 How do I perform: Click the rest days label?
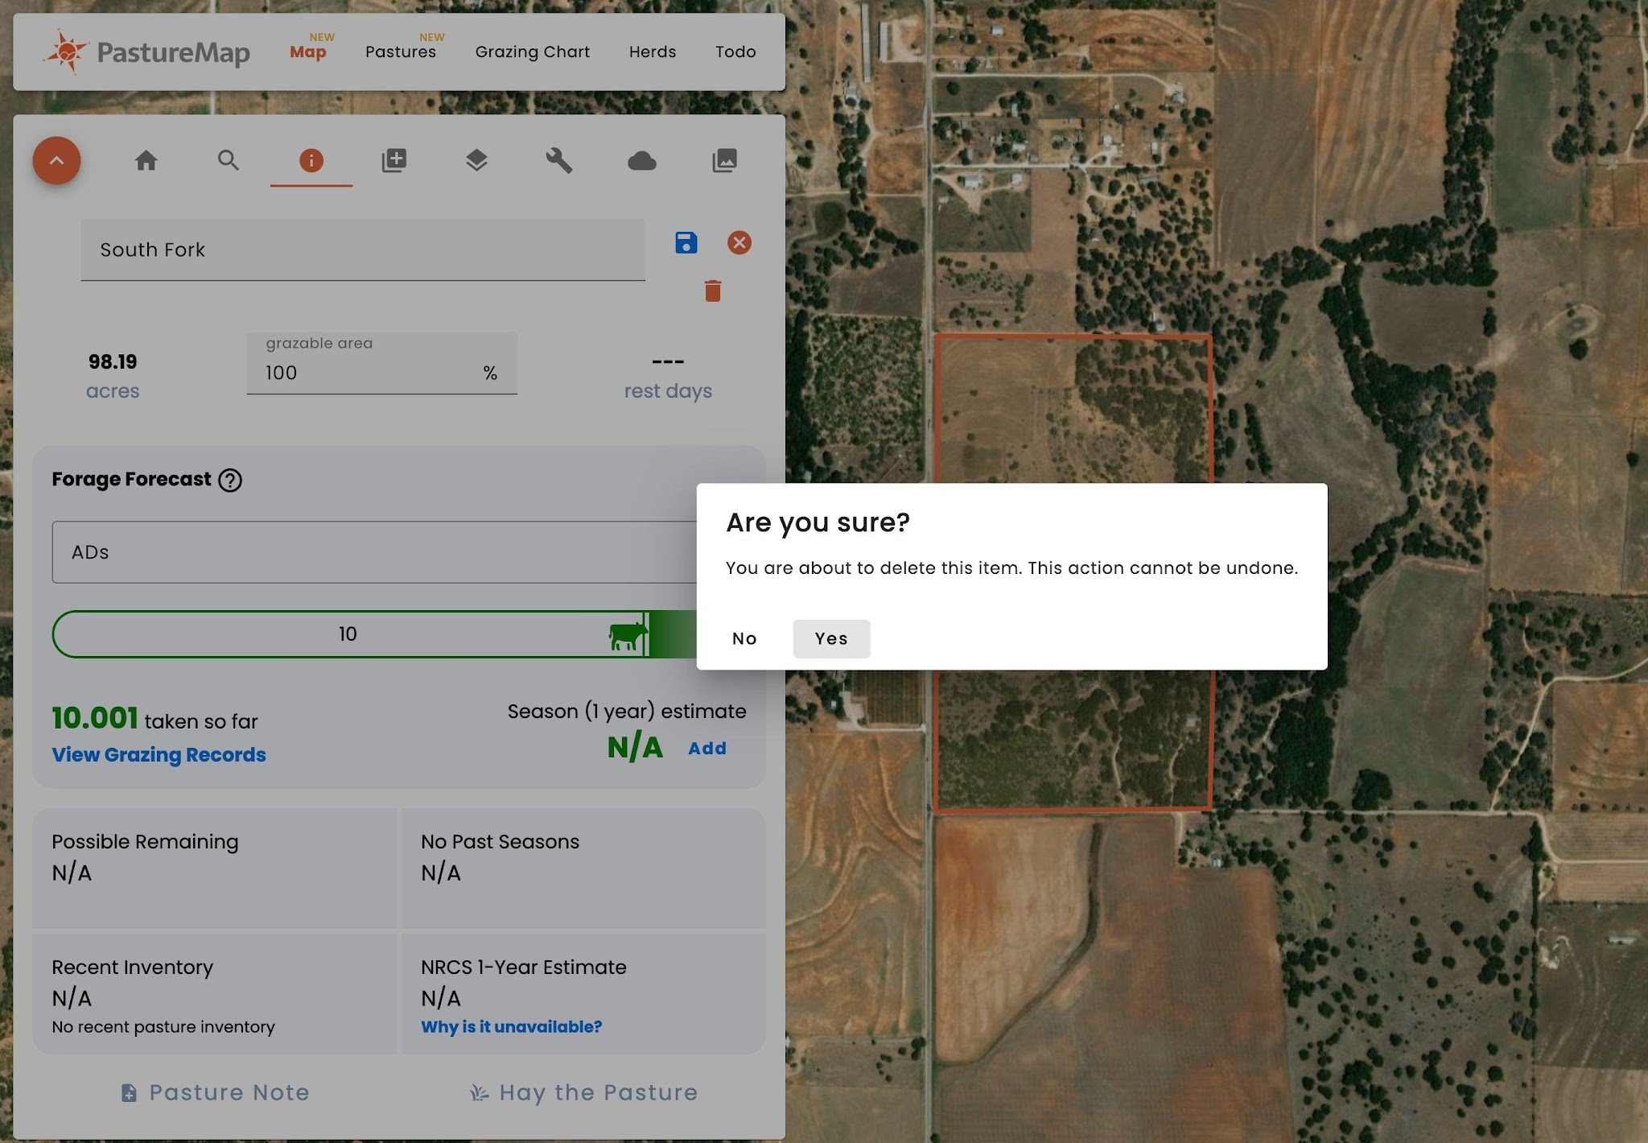668,391
